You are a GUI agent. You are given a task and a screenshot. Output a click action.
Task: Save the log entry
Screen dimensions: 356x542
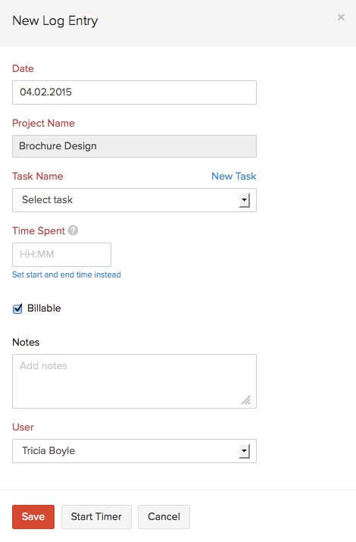(x=33, y=517)
